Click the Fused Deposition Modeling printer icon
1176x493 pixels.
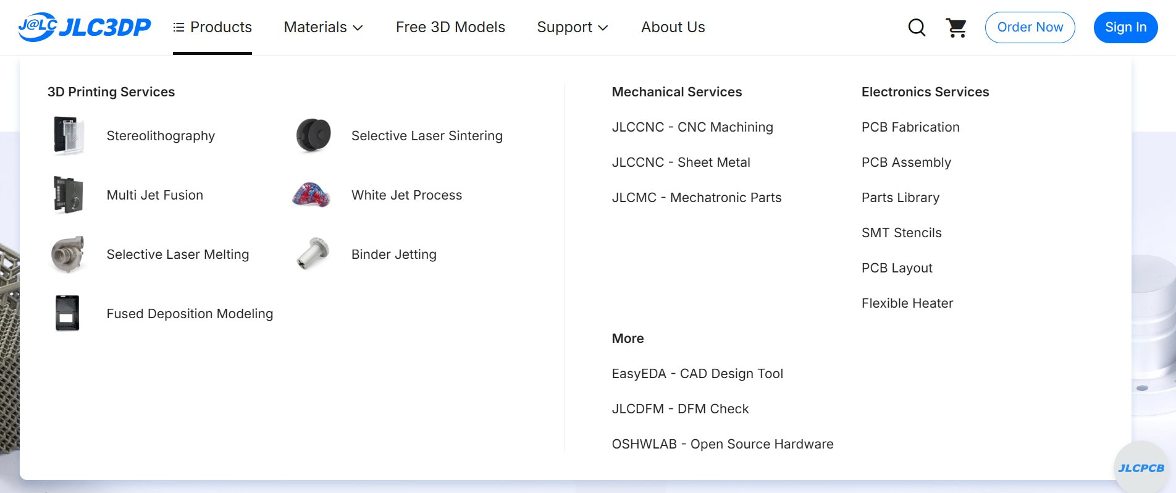[67, 313]
